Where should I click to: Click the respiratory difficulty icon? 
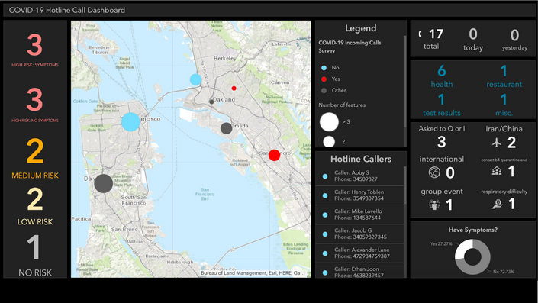pyautogui.click(x=497, y=205)
